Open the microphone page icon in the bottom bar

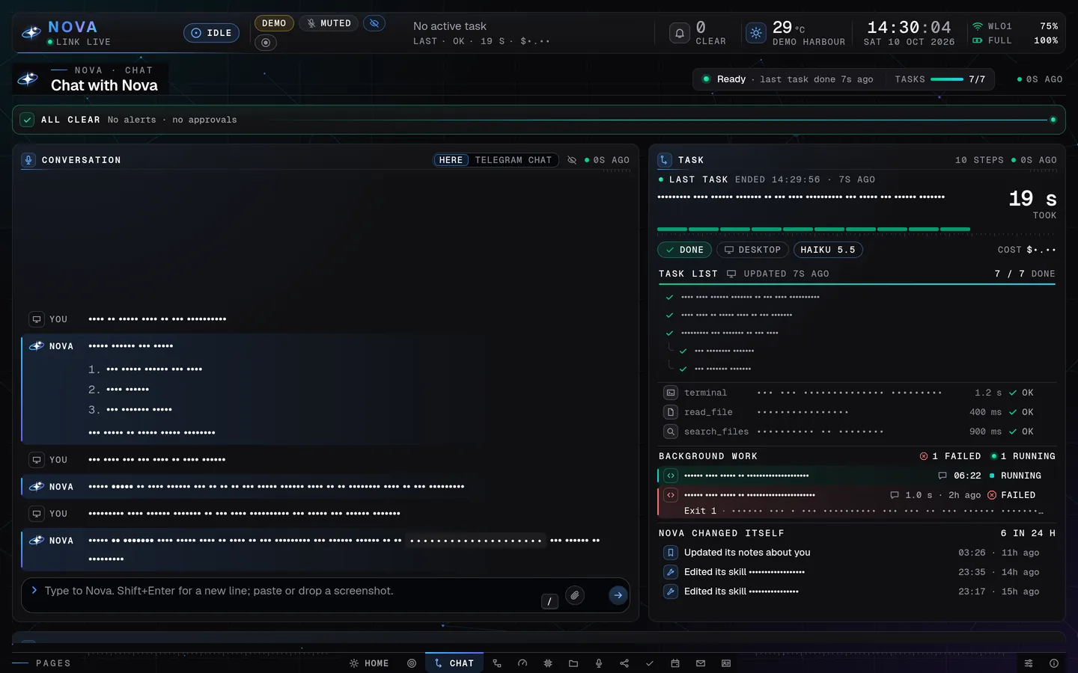pos(599,663)
